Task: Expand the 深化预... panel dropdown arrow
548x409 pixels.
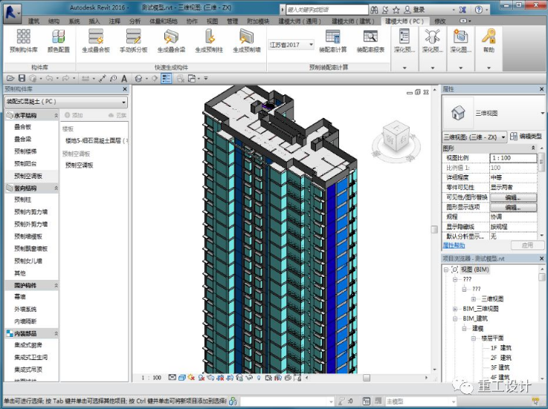Action: point(404,68)
